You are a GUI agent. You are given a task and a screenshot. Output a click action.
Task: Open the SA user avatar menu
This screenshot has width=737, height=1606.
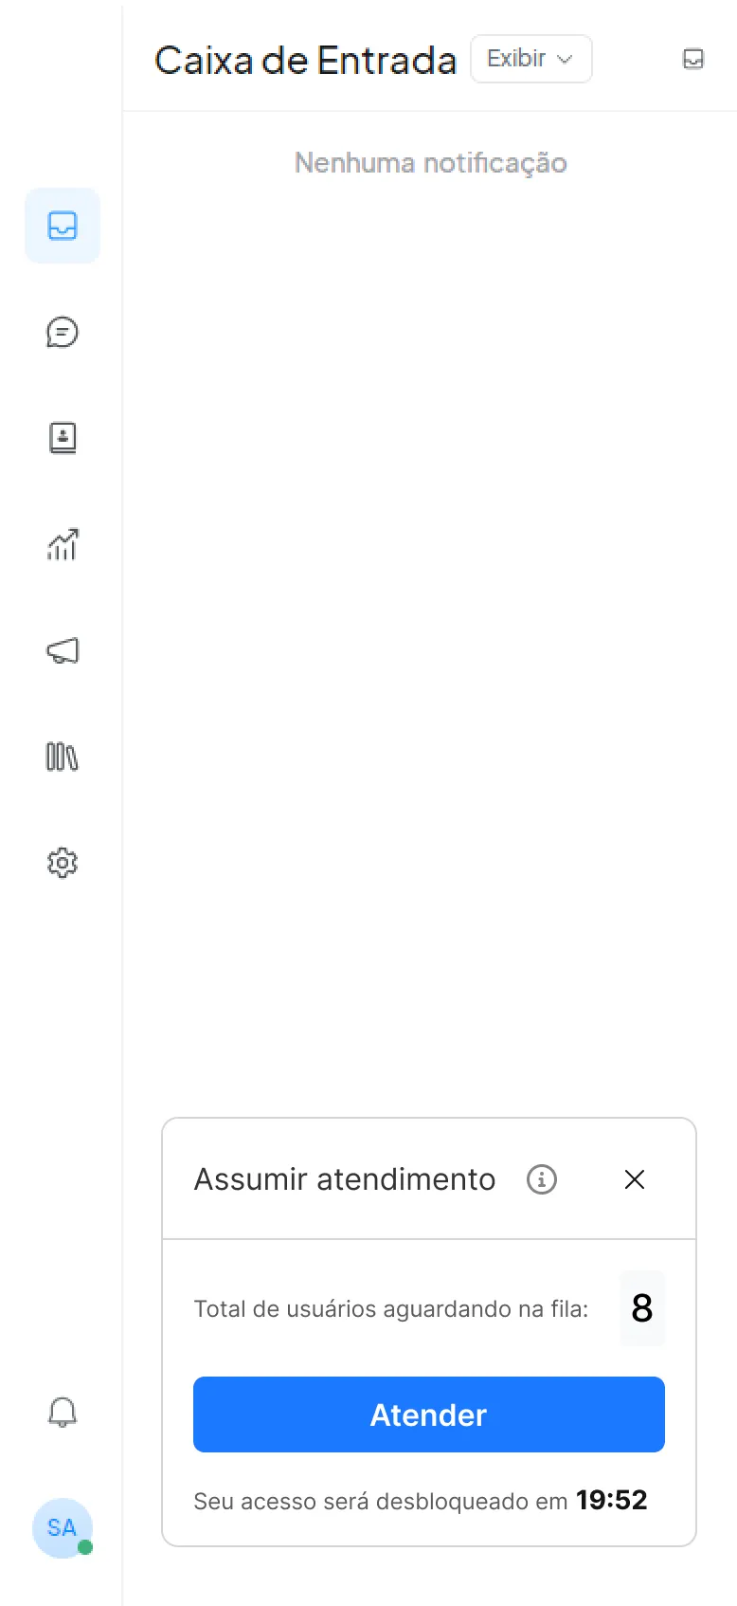[62, 1527]
